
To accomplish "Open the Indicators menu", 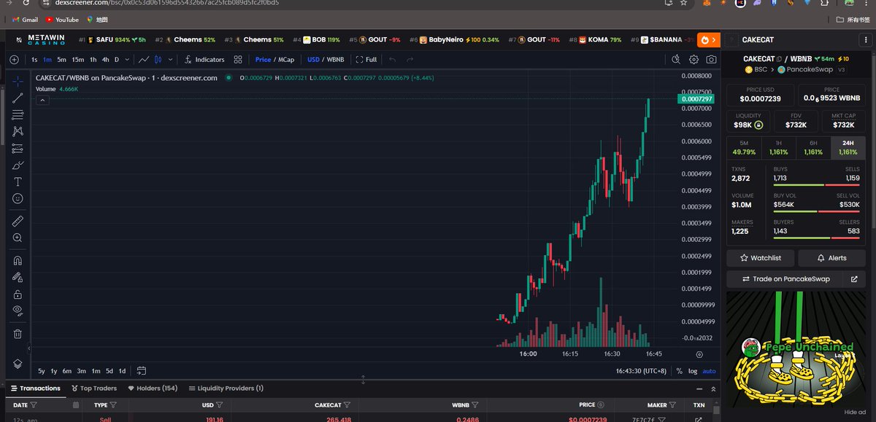I will coord(204,60).
